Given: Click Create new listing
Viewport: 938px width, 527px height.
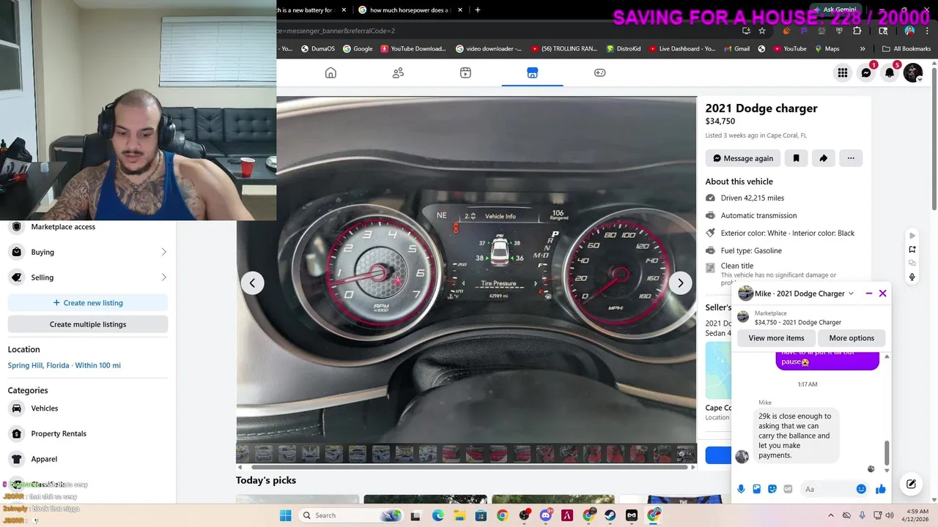Looking at the screenshot, I should coord(88,303).
